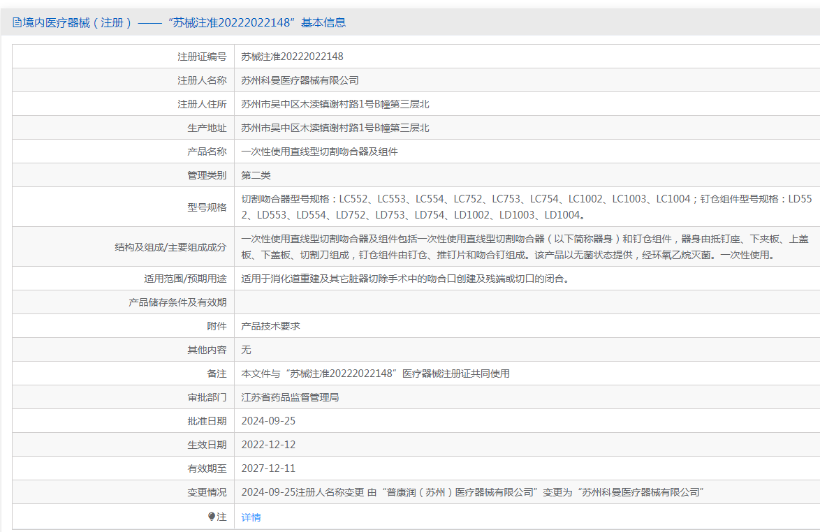The image size is (820, 532).
Task: Click the 生产地址 address value
Action: point(335,128)
